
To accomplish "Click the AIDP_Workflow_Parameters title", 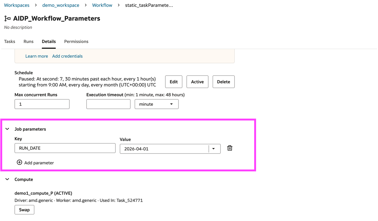I will (57, 18).
